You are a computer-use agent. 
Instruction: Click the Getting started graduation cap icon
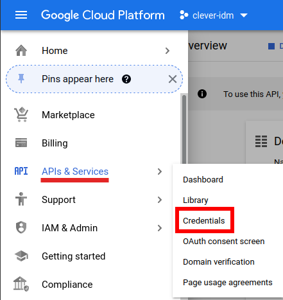pyautogui.click(x=21, y=256)
